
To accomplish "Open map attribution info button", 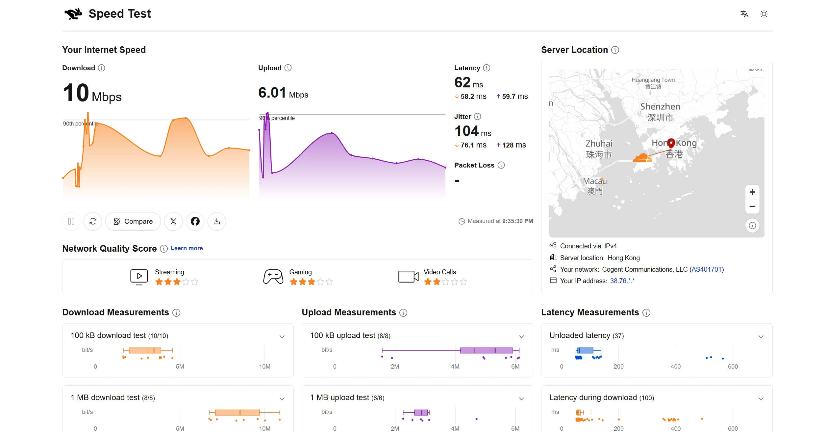I will (x=752, y=226).
